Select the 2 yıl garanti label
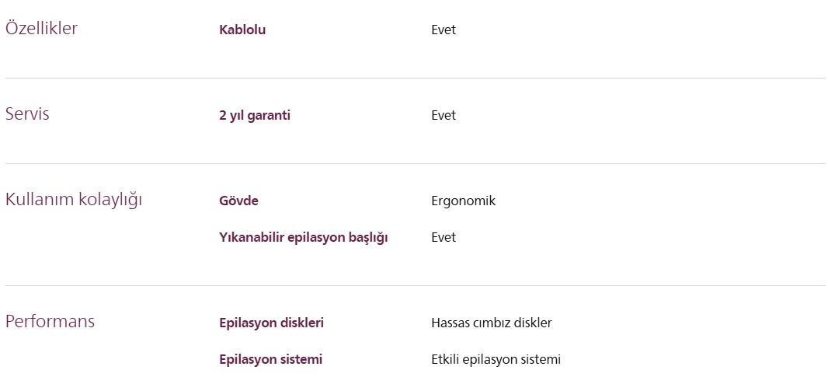Screen dimensions: 828x384 tap(255, 116)
